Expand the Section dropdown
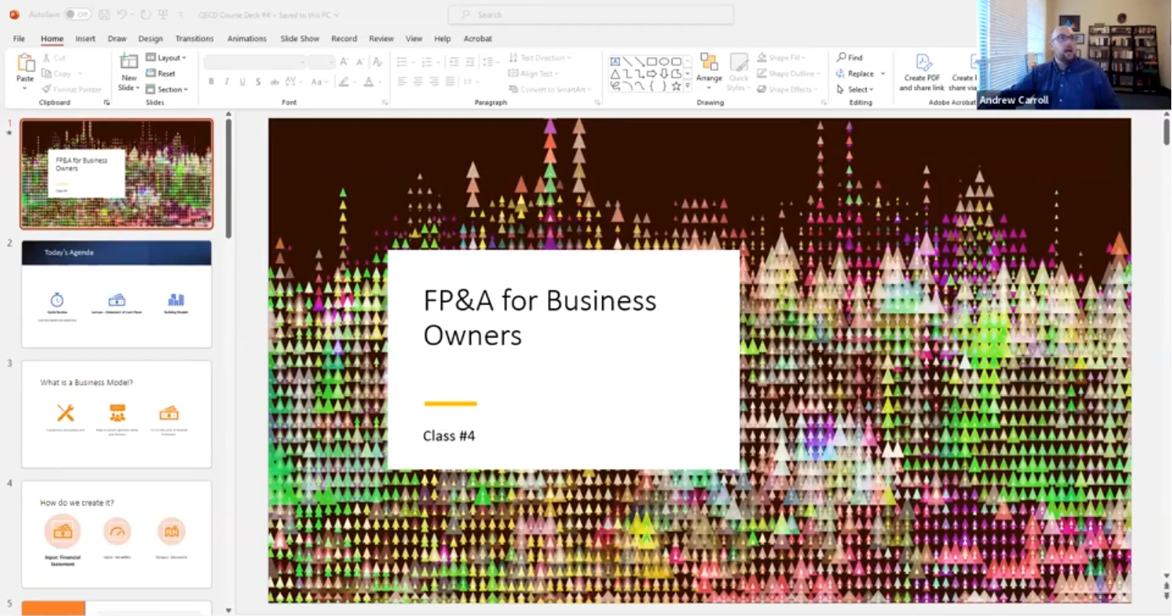 (168, 89)
